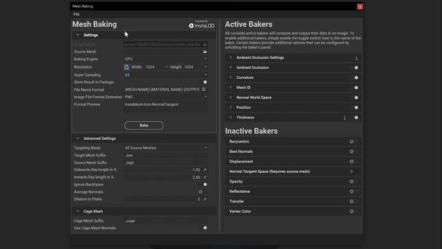Toggle the resolution aspect lock icon
Image resolution: width=442 pixels, height=249 pixels.
[126, 67]
